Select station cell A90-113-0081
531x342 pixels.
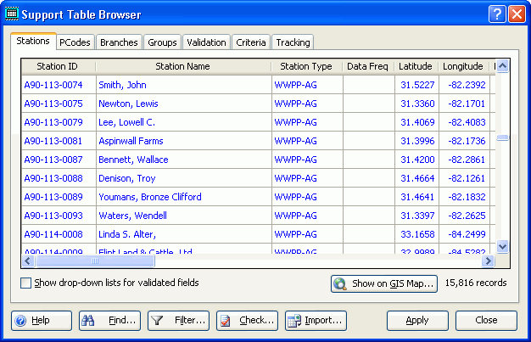pyautogui.click(x=53, y=141)
